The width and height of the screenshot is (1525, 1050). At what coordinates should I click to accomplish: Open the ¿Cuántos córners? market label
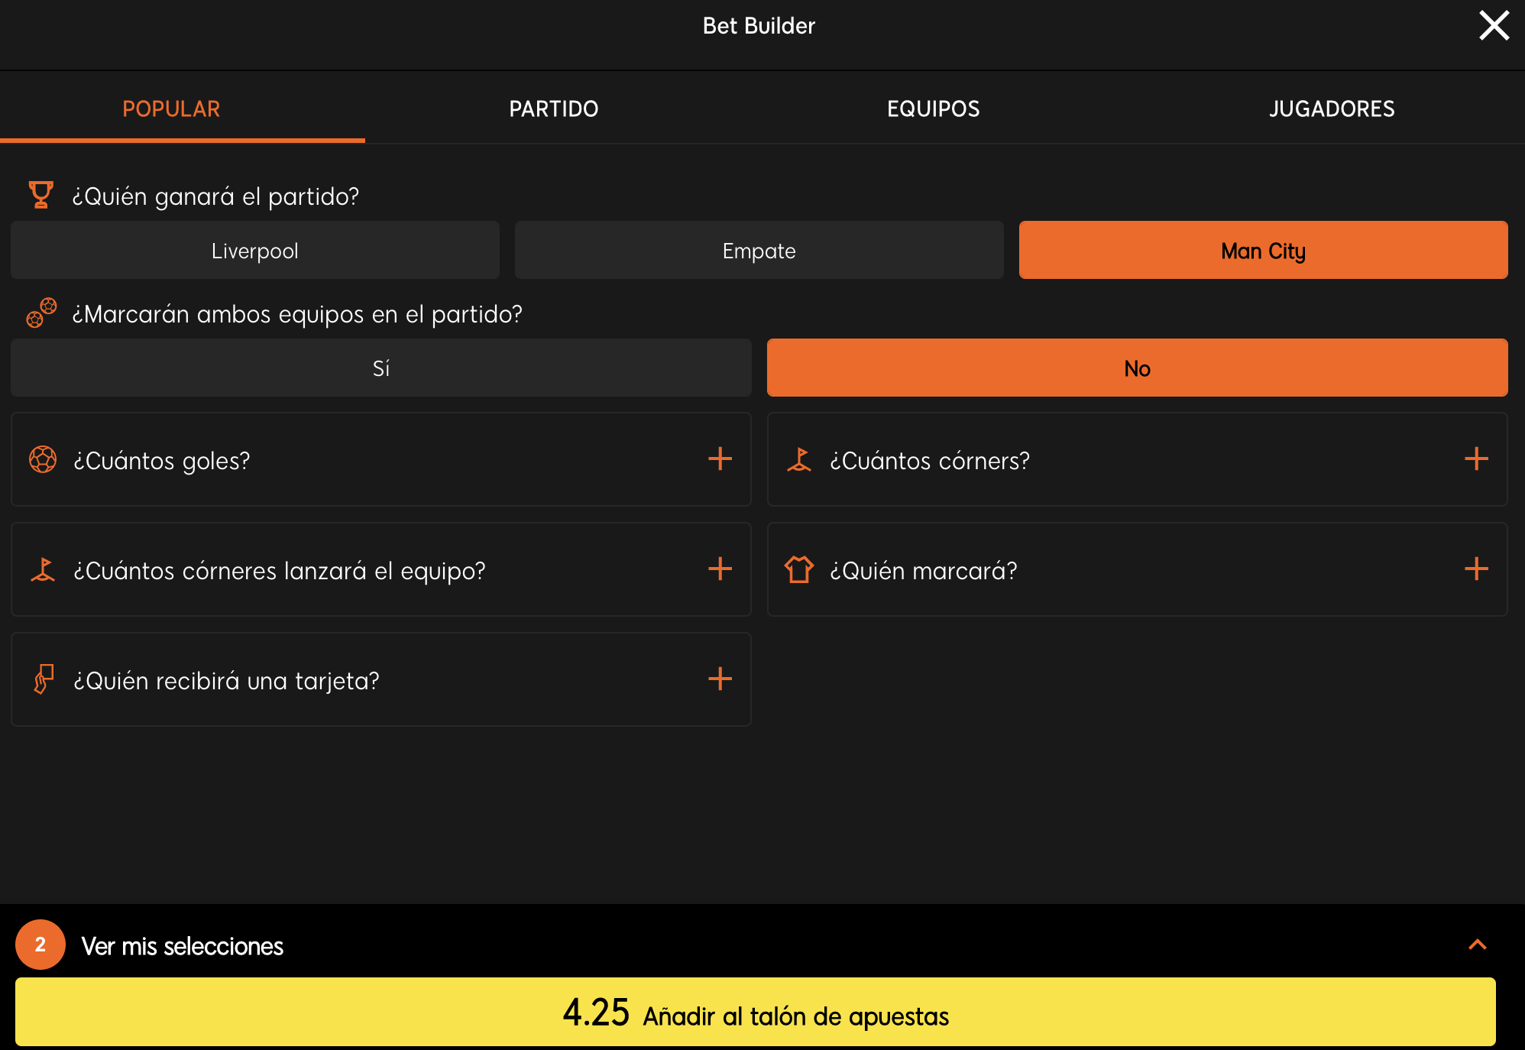pos(930,461)
